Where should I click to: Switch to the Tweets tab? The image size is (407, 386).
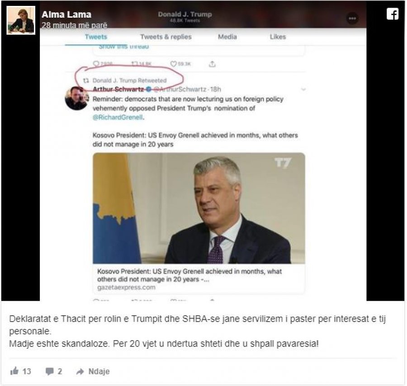point(96,37)
